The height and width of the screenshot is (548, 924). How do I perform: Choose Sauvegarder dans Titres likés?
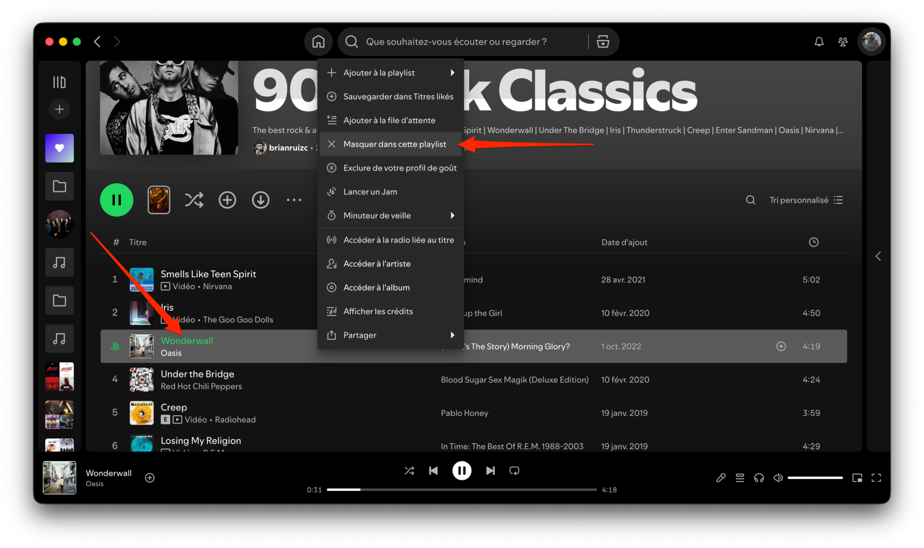point(391,97)
